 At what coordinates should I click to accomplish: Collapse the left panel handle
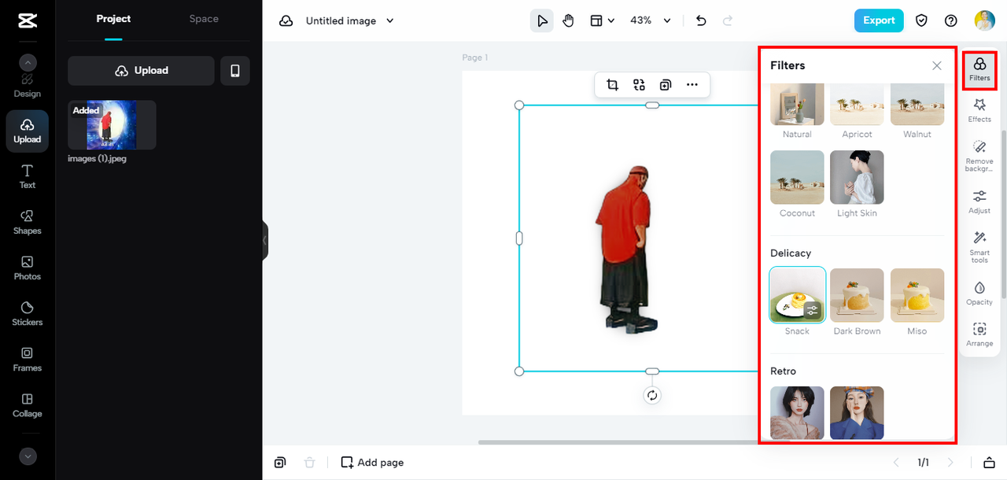(x=265, y=240)
